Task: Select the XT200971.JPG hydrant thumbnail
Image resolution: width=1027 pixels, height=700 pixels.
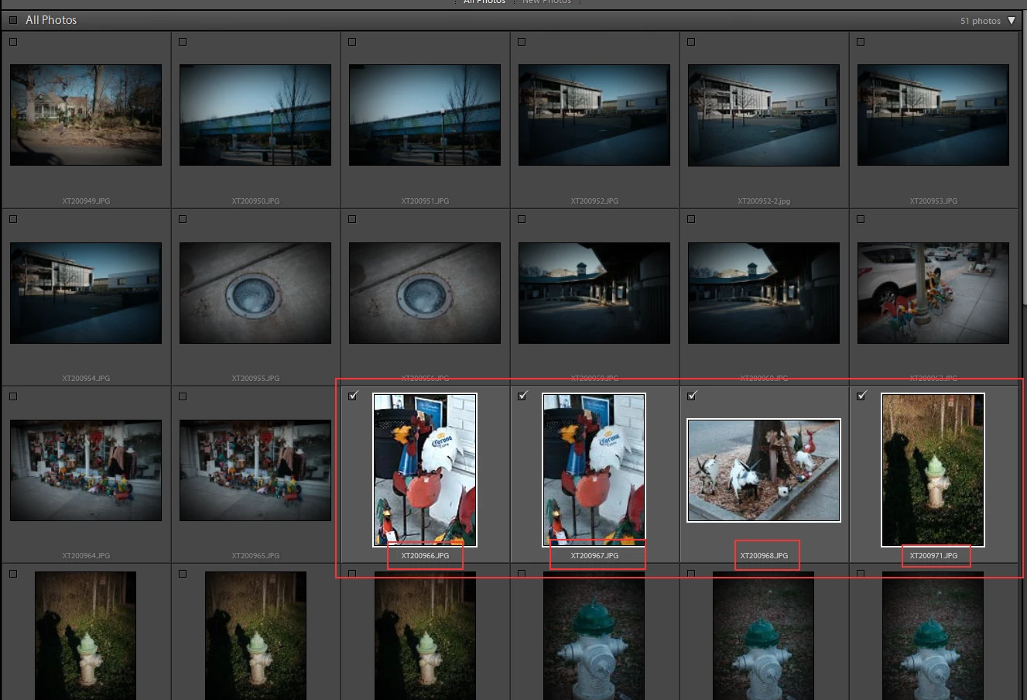Action: point(933,470)
